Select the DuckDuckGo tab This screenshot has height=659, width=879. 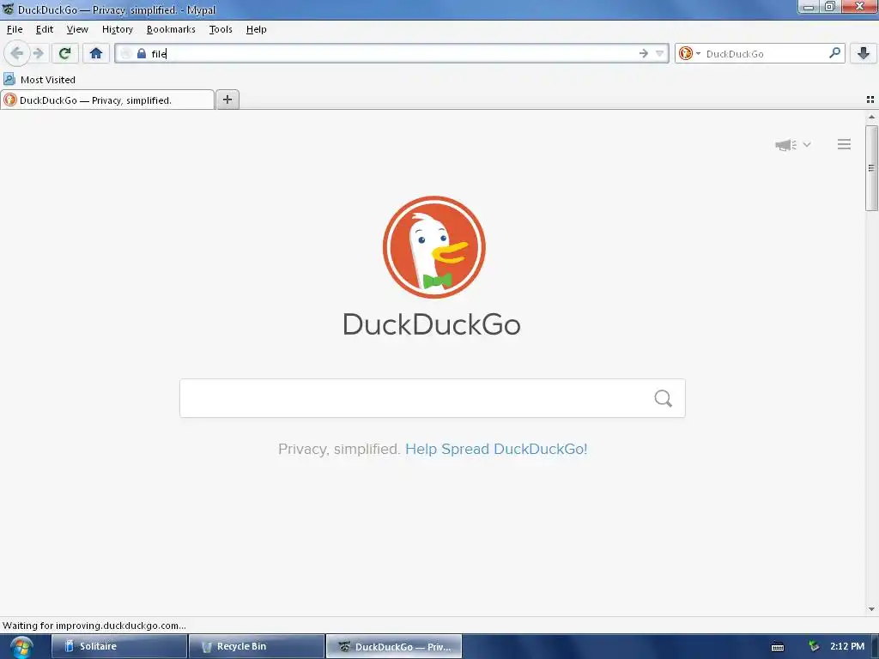pyautogui.click(x=107, y=100)
